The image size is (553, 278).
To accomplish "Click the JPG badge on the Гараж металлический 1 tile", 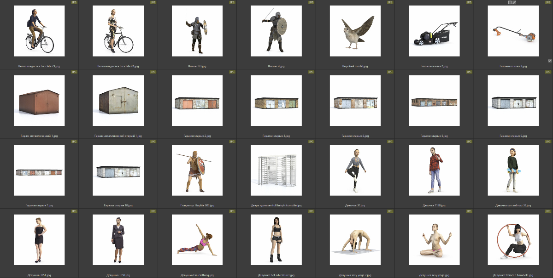I will coord(74,72).
